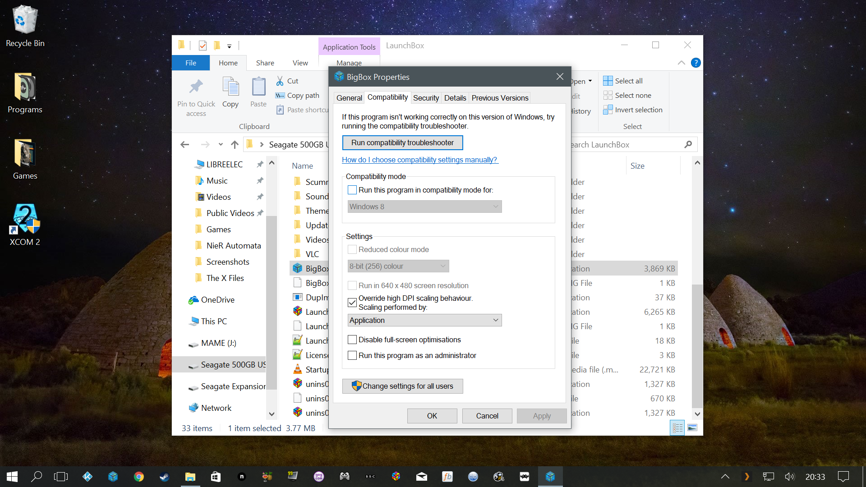The width and height of the screenshot is (866, 487).
Task: Open Task View on taskbar
Action: coord(61,477)
